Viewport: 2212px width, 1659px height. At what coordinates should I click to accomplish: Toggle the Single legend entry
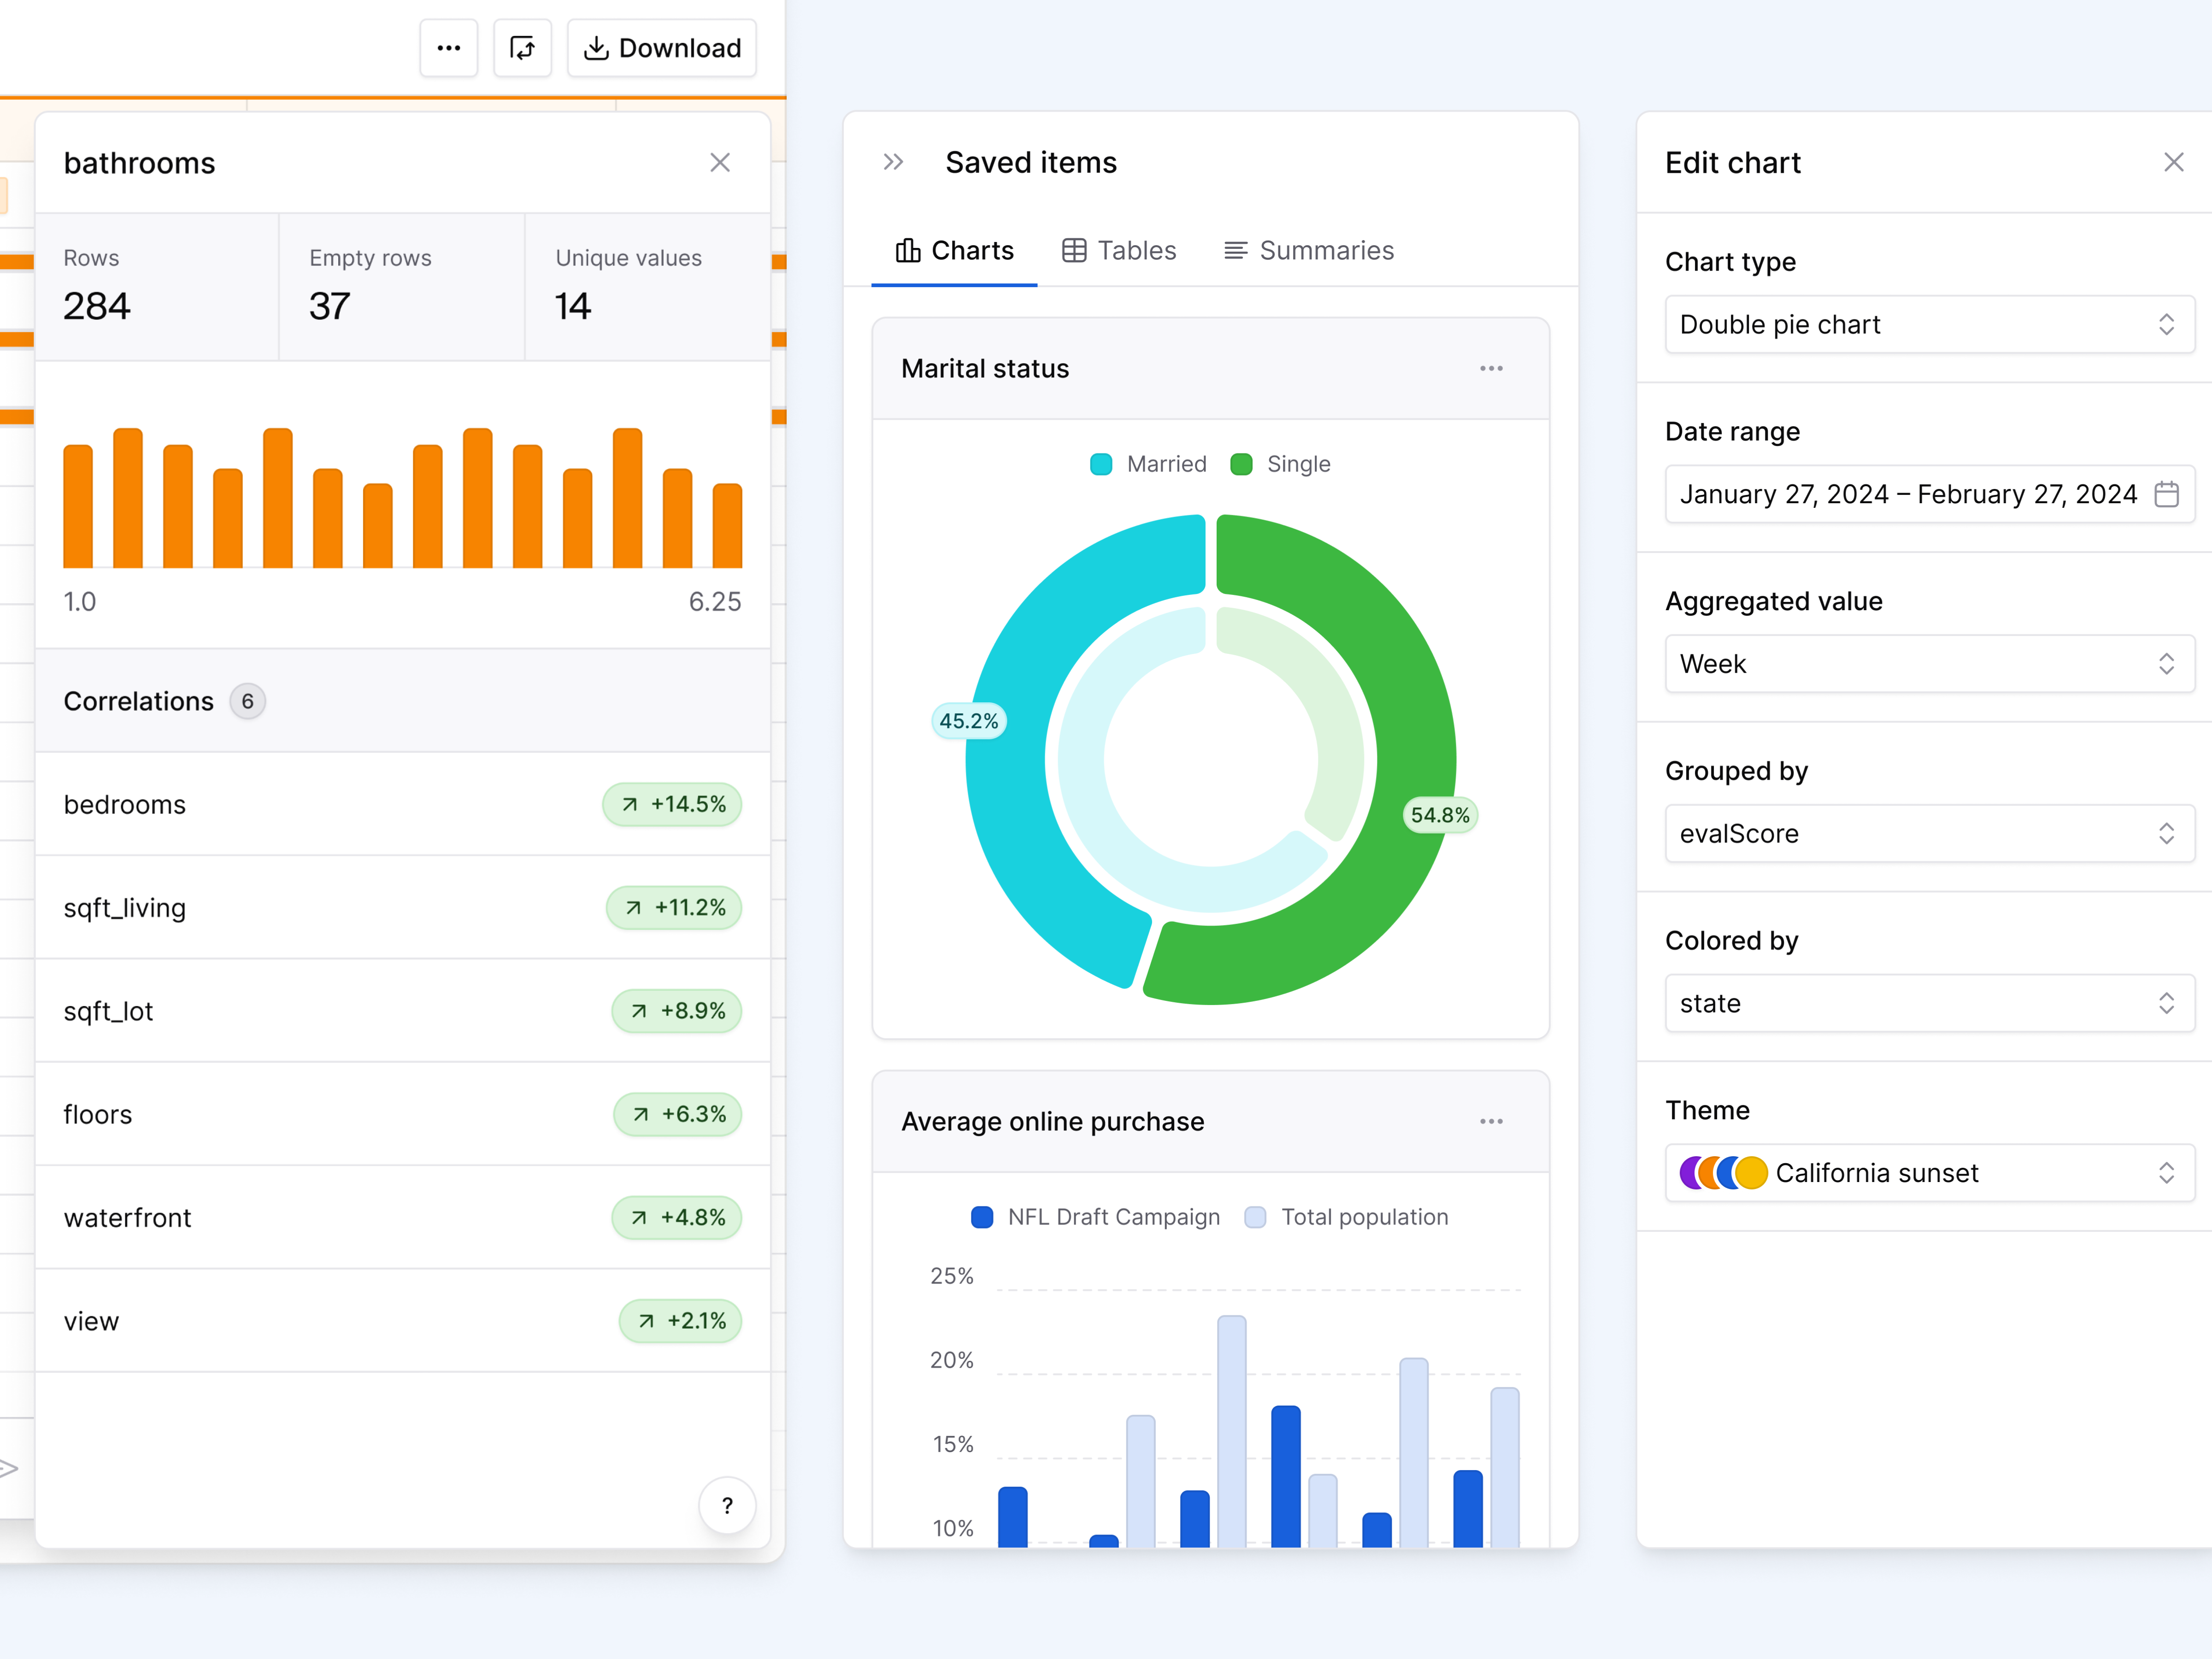point(1281,463)
